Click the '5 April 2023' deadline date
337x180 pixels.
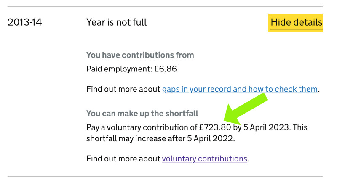(267, 127)
